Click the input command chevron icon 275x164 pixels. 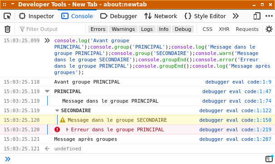[x=47, y=40]
